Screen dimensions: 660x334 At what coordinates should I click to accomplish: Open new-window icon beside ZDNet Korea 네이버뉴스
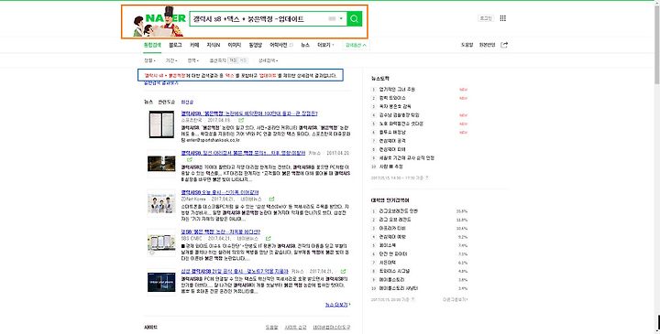pyautogui.click(x=272, y=199)
